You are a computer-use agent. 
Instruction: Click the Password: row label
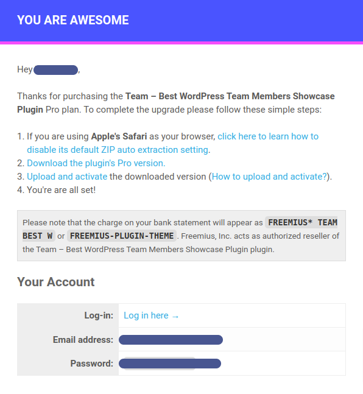[92, 364]
